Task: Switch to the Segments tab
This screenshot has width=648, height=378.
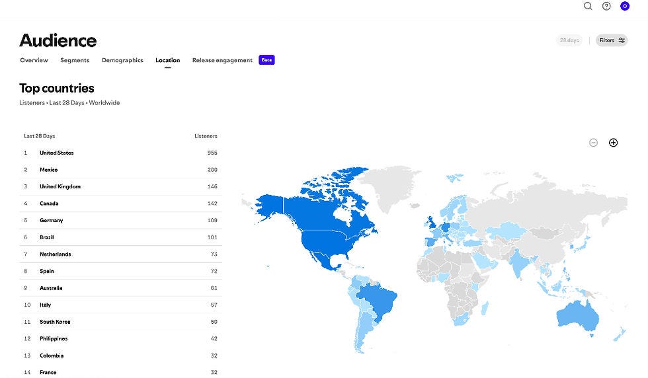Action: pyautogui.click(x=75, y=60)
